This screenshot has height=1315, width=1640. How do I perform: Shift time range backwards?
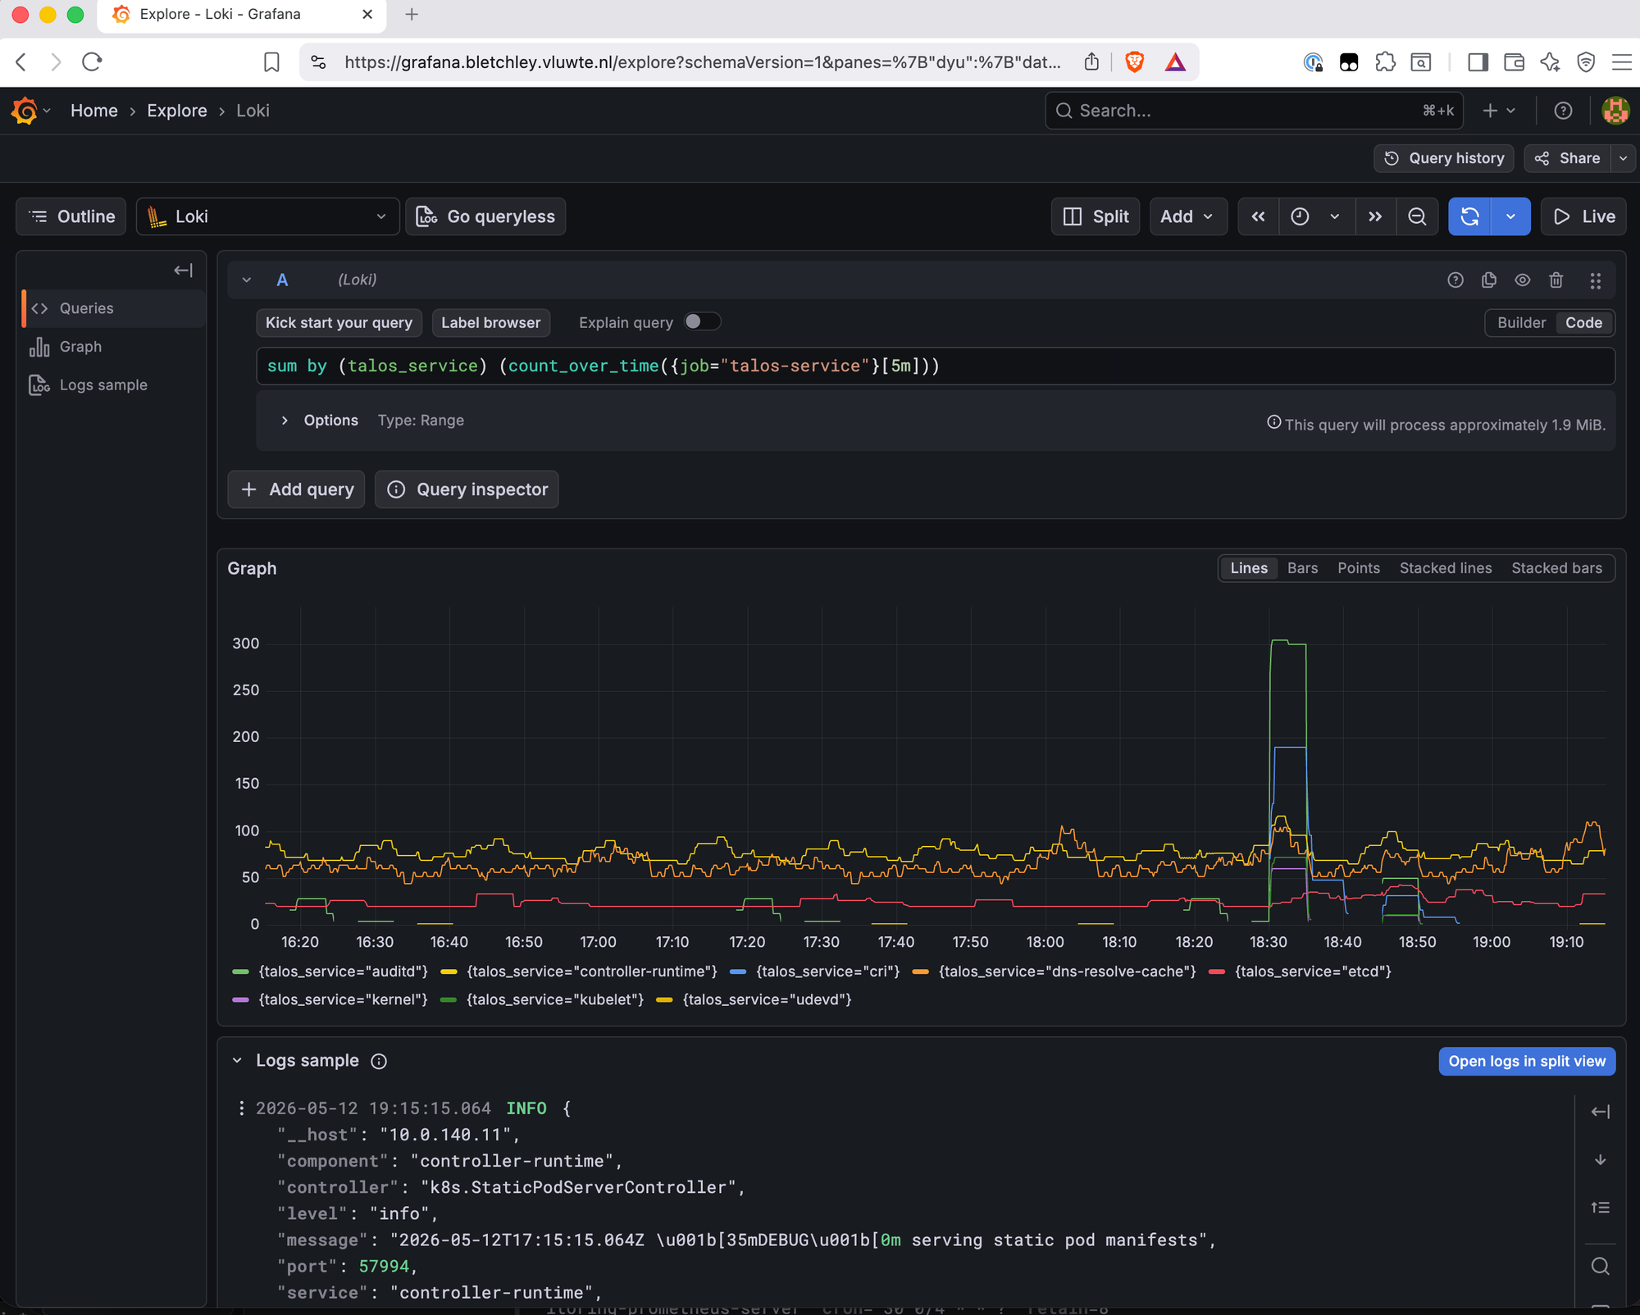coord(1258,216)
